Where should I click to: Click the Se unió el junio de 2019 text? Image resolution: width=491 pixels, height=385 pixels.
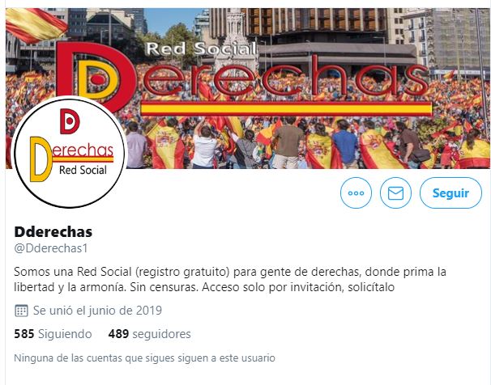point(97,311)
